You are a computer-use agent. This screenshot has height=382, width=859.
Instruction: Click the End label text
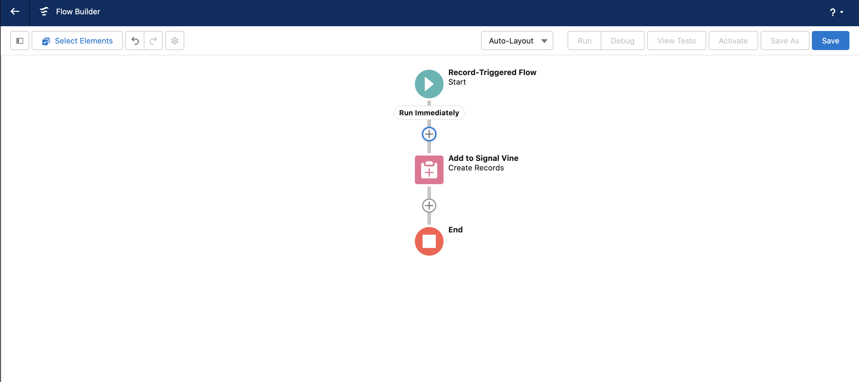pos(455,230)
